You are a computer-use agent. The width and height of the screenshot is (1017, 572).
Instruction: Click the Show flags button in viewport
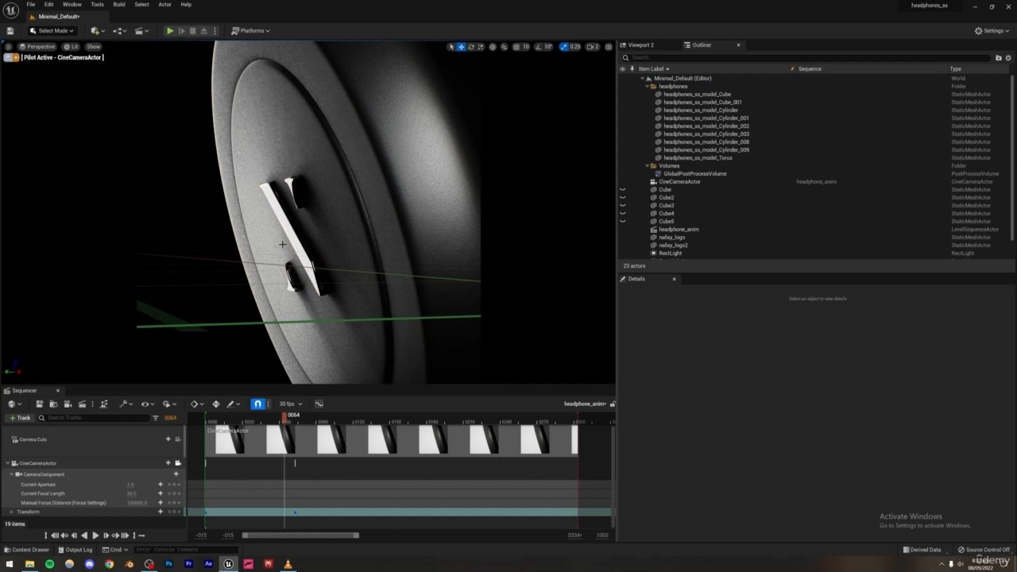coord(93,47)
